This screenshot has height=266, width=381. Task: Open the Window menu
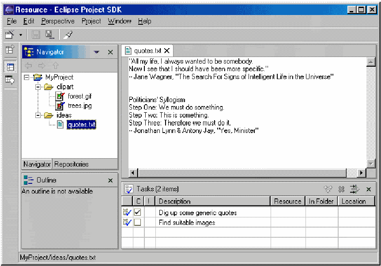coord(120,21)
